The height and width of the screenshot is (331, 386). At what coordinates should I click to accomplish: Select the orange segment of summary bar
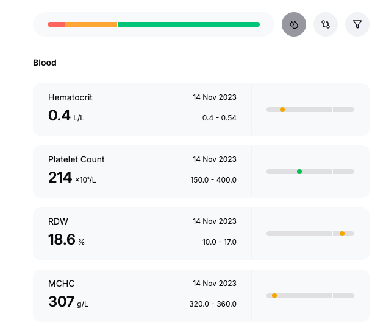91,24
